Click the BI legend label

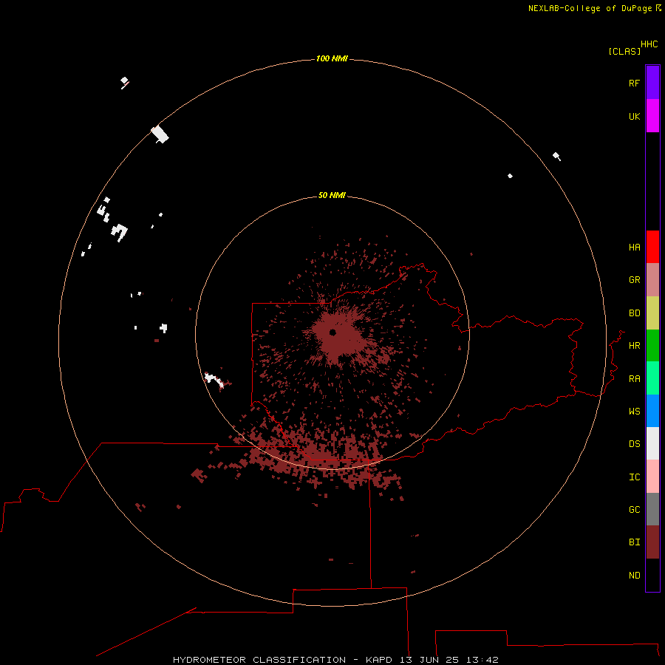click(635, 542)
